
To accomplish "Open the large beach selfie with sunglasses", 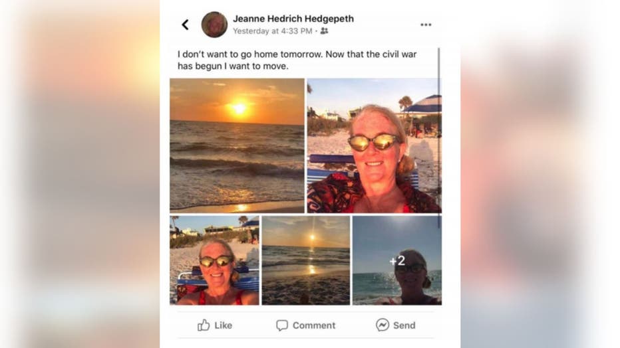I will click(x=374, y=145).
